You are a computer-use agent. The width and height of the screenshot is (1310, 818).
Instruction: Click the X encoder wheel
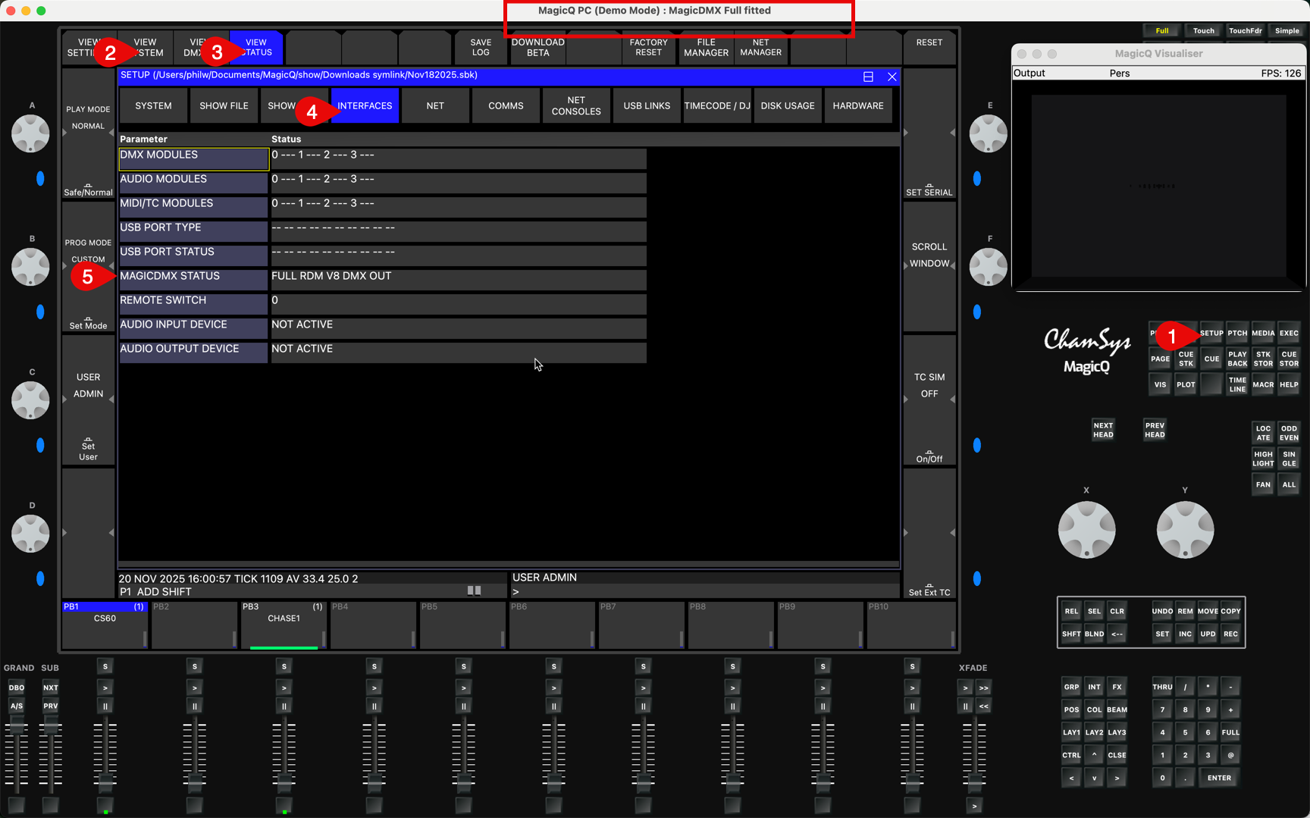1086,529
